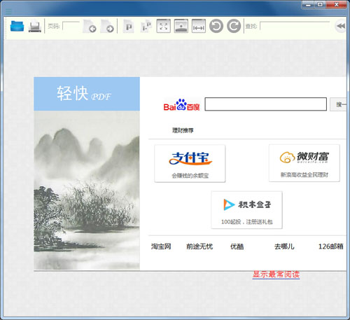Fit the page to the window
Screen dimensions: 350x320
(181, 26)
